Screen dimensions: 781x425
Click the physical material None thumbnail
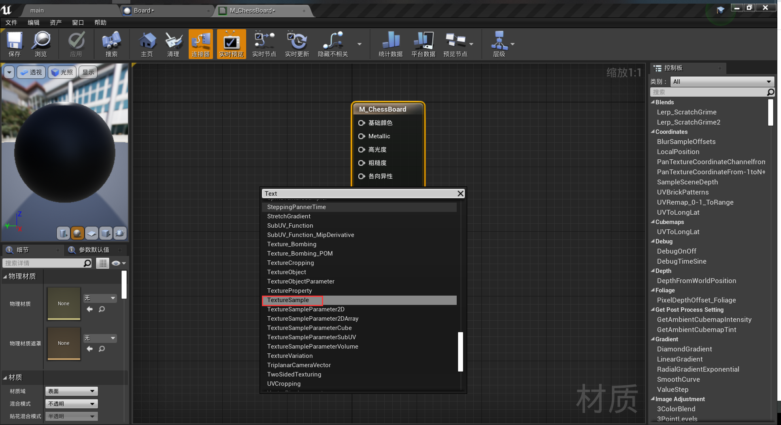(x=64, y=303)
